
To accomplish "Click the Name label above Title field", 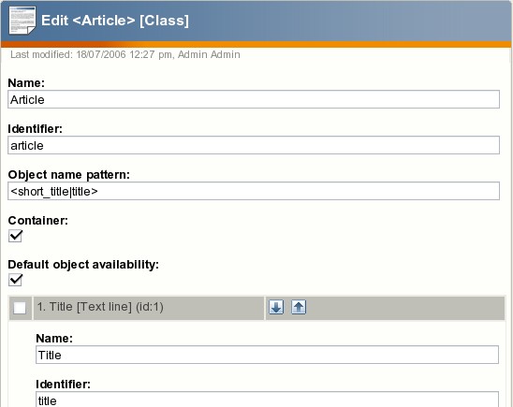I will (x=54, y=339).
